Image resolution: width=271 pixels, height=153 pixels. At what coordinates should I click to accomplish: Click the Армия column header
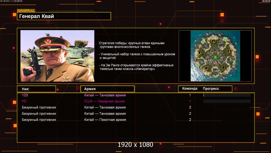click(107, 89)
